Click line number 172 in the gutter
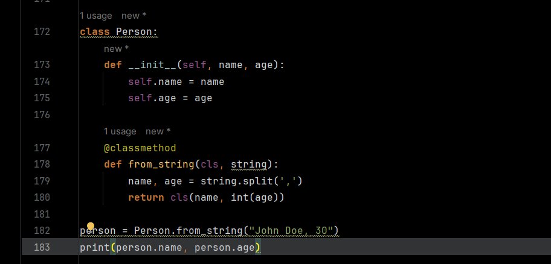This screenshot has height=264, width=551. 42,32
